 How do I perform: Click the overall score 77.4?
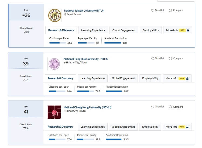click(26, 128)
